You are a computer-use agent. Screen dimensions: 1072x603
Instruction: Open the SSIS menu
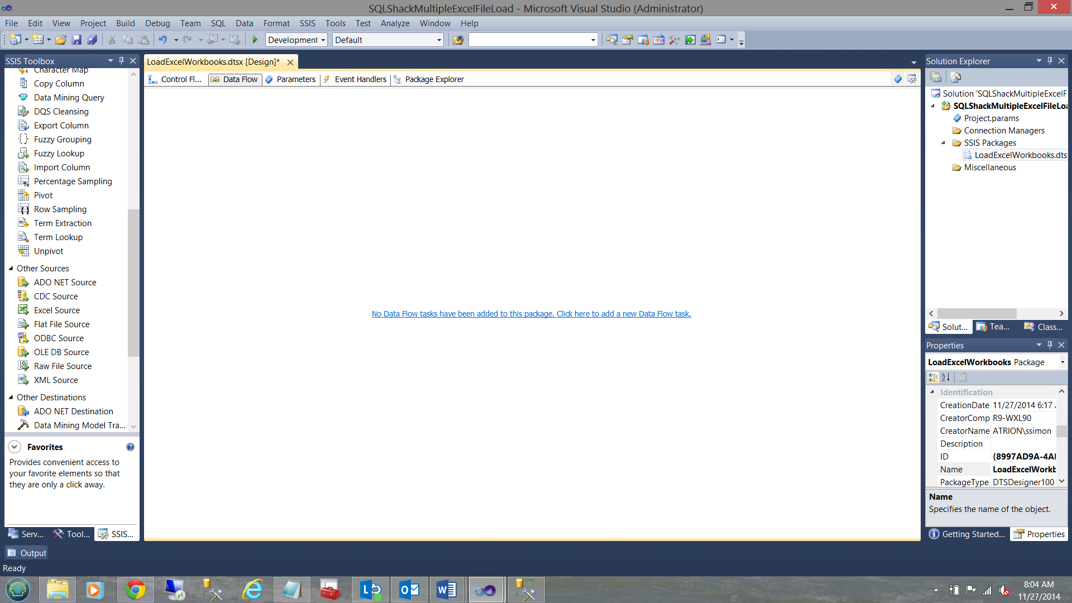click(x=307, y=23)
